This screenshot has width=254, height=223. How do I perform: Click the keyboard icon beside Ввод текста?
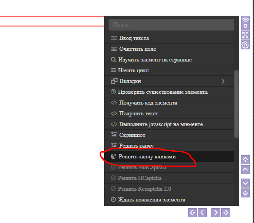[114, 38]
